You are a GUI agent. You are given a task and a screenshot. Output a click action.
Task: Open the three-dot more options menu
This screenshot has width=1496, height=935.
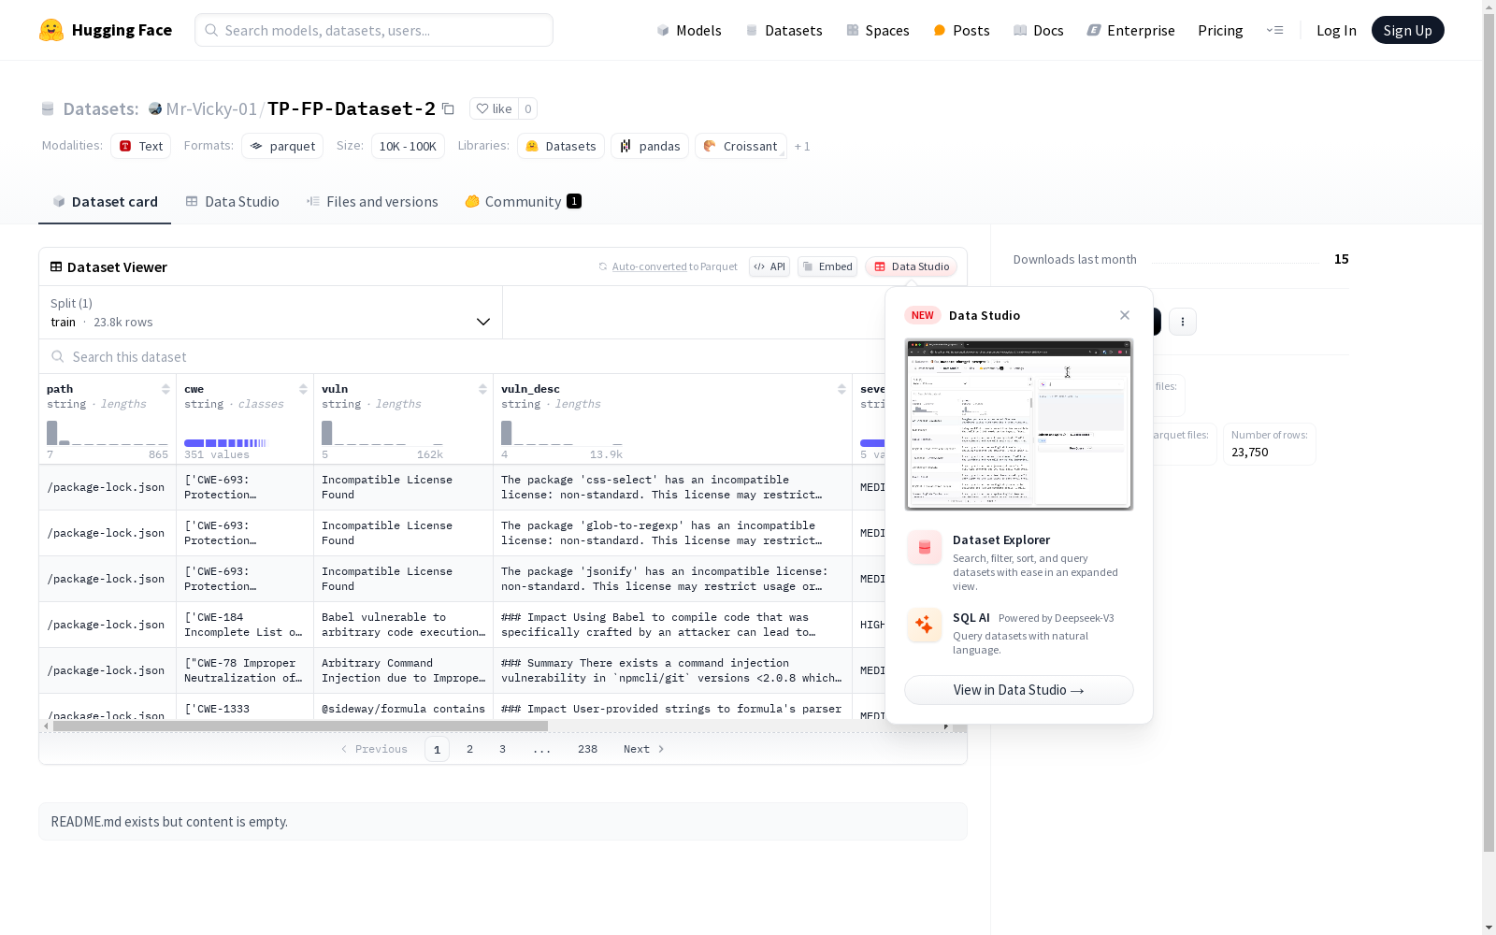[x=1183, y=322]
